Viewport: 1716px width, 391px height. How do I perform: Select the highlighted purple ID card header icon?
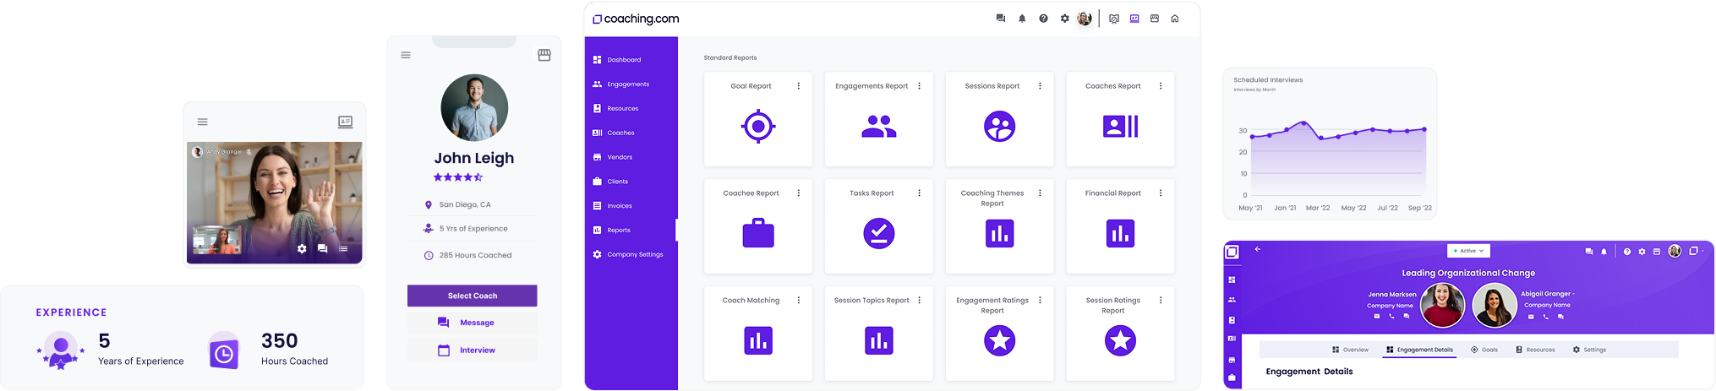(x=1134, y=19)
